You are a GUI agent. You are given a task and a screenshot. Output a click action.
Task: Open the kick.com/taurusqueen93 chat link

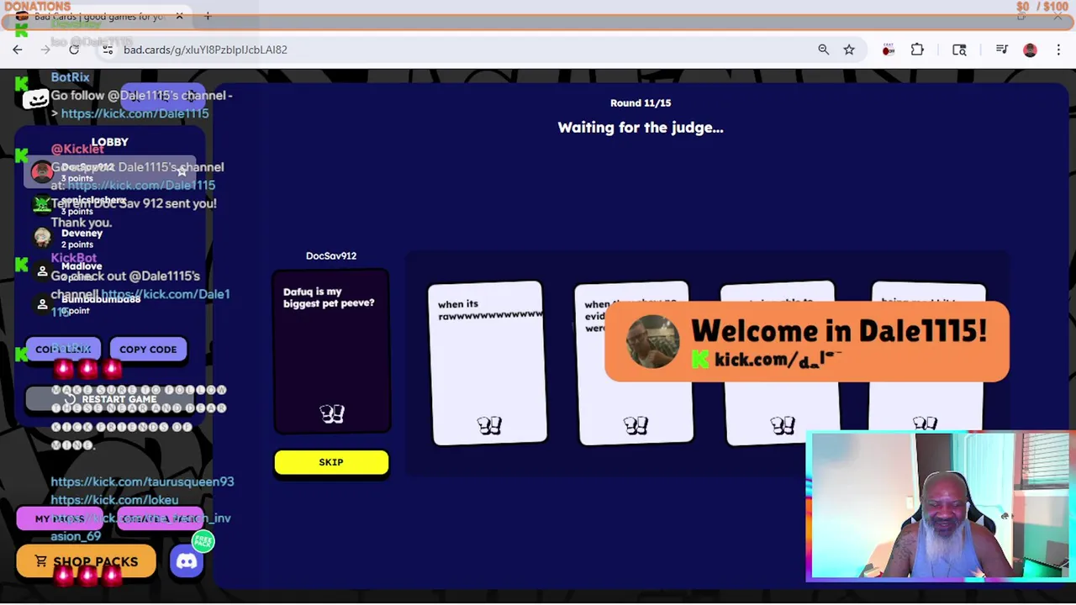142,481
